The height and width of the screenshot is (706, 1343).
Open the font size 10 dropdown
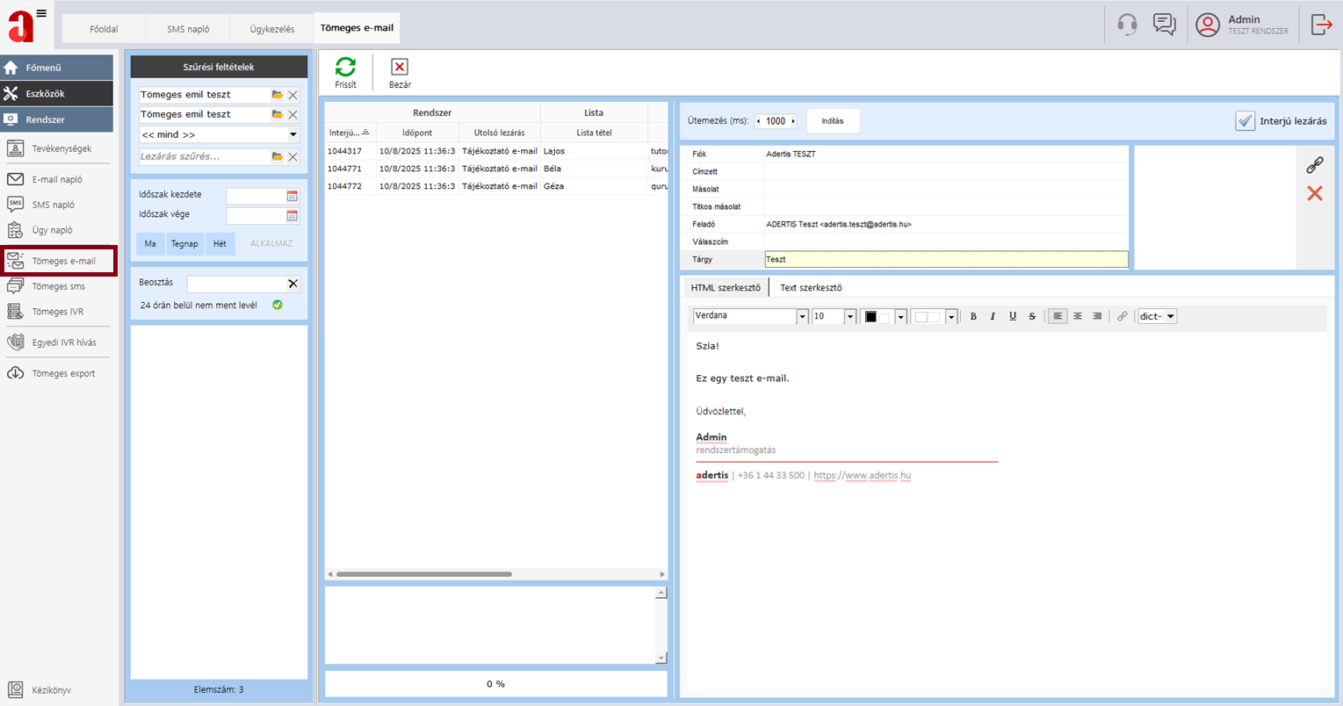coord(849,317)
